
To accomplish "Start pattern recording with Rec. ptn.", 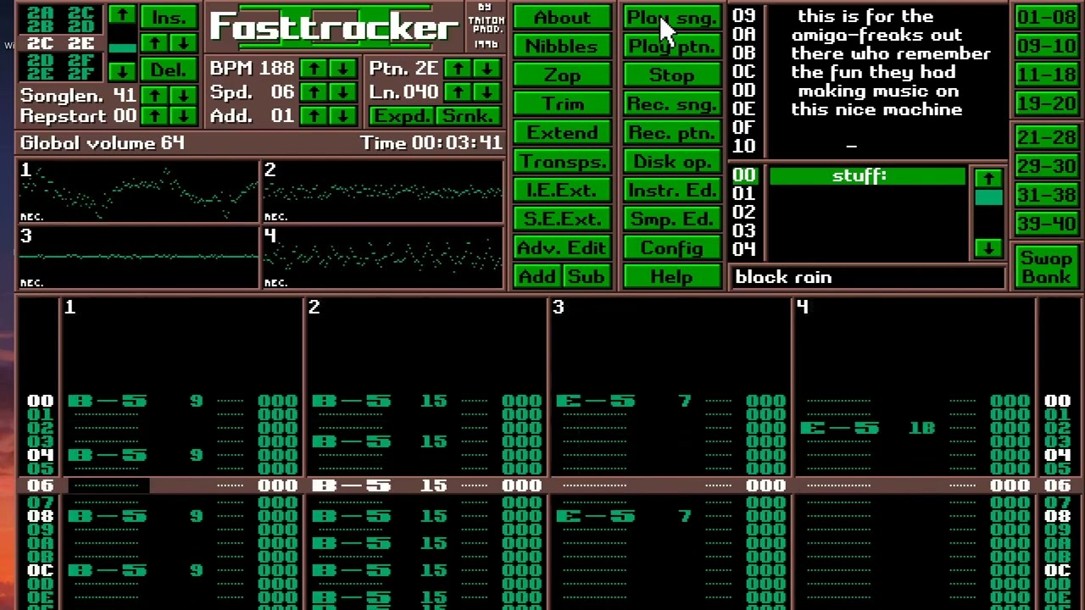I will pyautogui.click(x=672, y=132).
